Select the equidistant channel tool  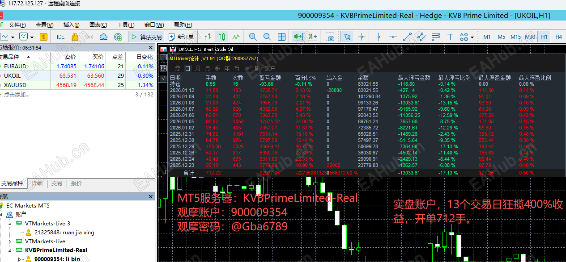(x=421, y=37)
